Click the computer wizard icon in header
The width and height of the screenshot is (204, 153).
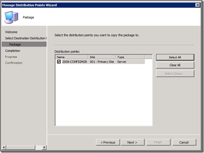pos(11,17)
